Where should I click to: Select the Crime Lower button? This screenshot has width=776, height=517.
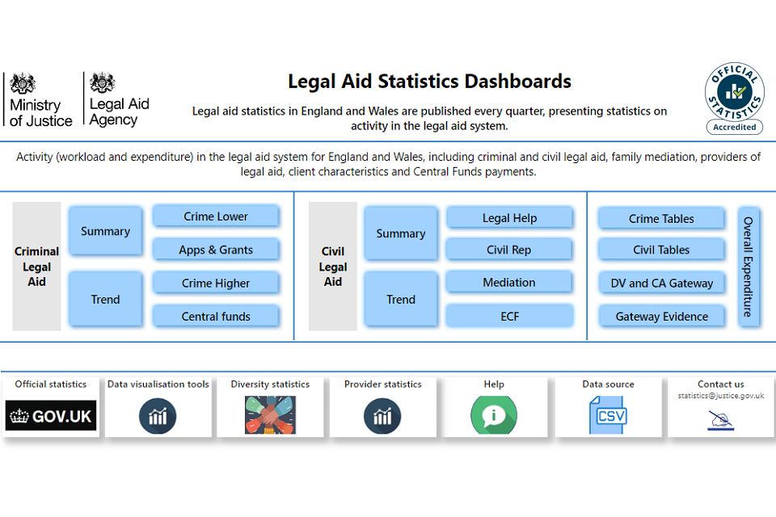click(x=216, y=216)
